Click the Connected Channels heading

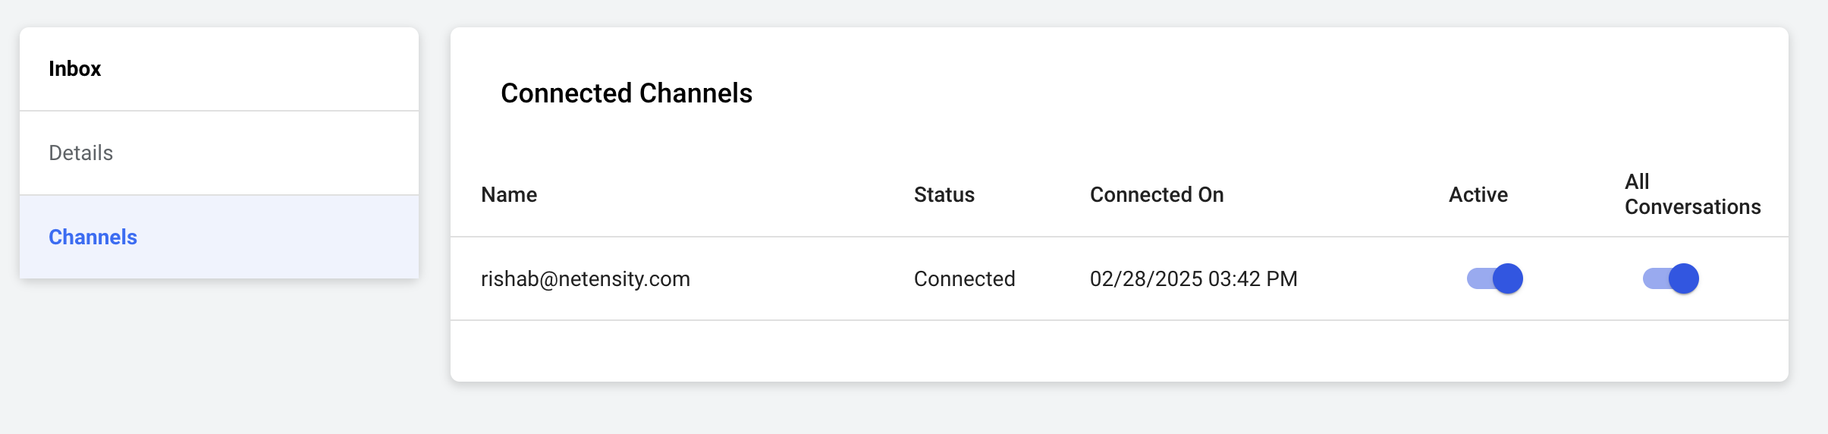pyautogui.click(x=626, y=93)
